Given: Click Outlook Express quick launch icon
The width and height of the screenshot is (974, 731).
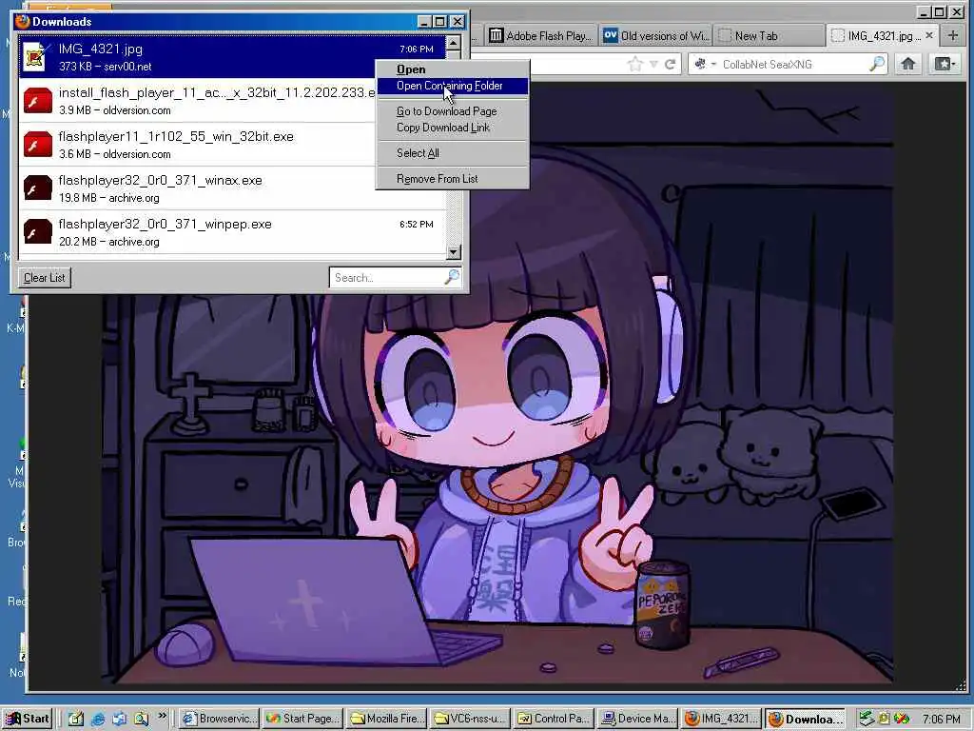Looking at the screenshot, I should (x=119, y=719).
